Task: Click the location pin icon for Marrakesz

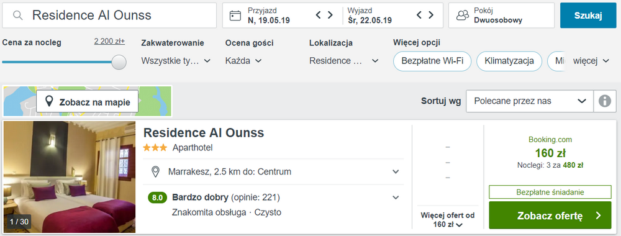Action: (x=155, y=172)
